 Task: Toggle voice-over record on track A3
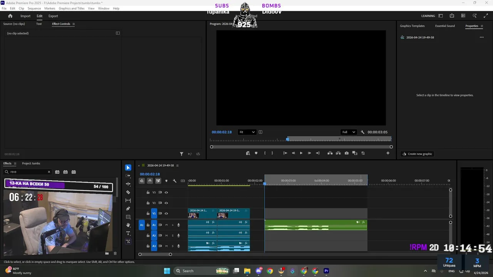178,246
